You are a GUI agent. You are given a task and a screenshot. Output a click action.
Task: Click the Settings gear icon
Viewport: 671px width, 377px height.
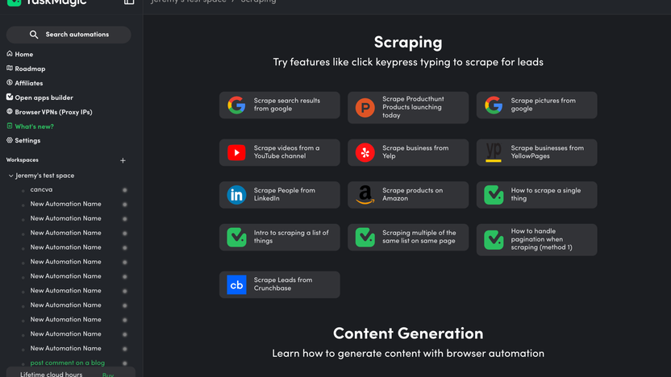click(10, 140)
